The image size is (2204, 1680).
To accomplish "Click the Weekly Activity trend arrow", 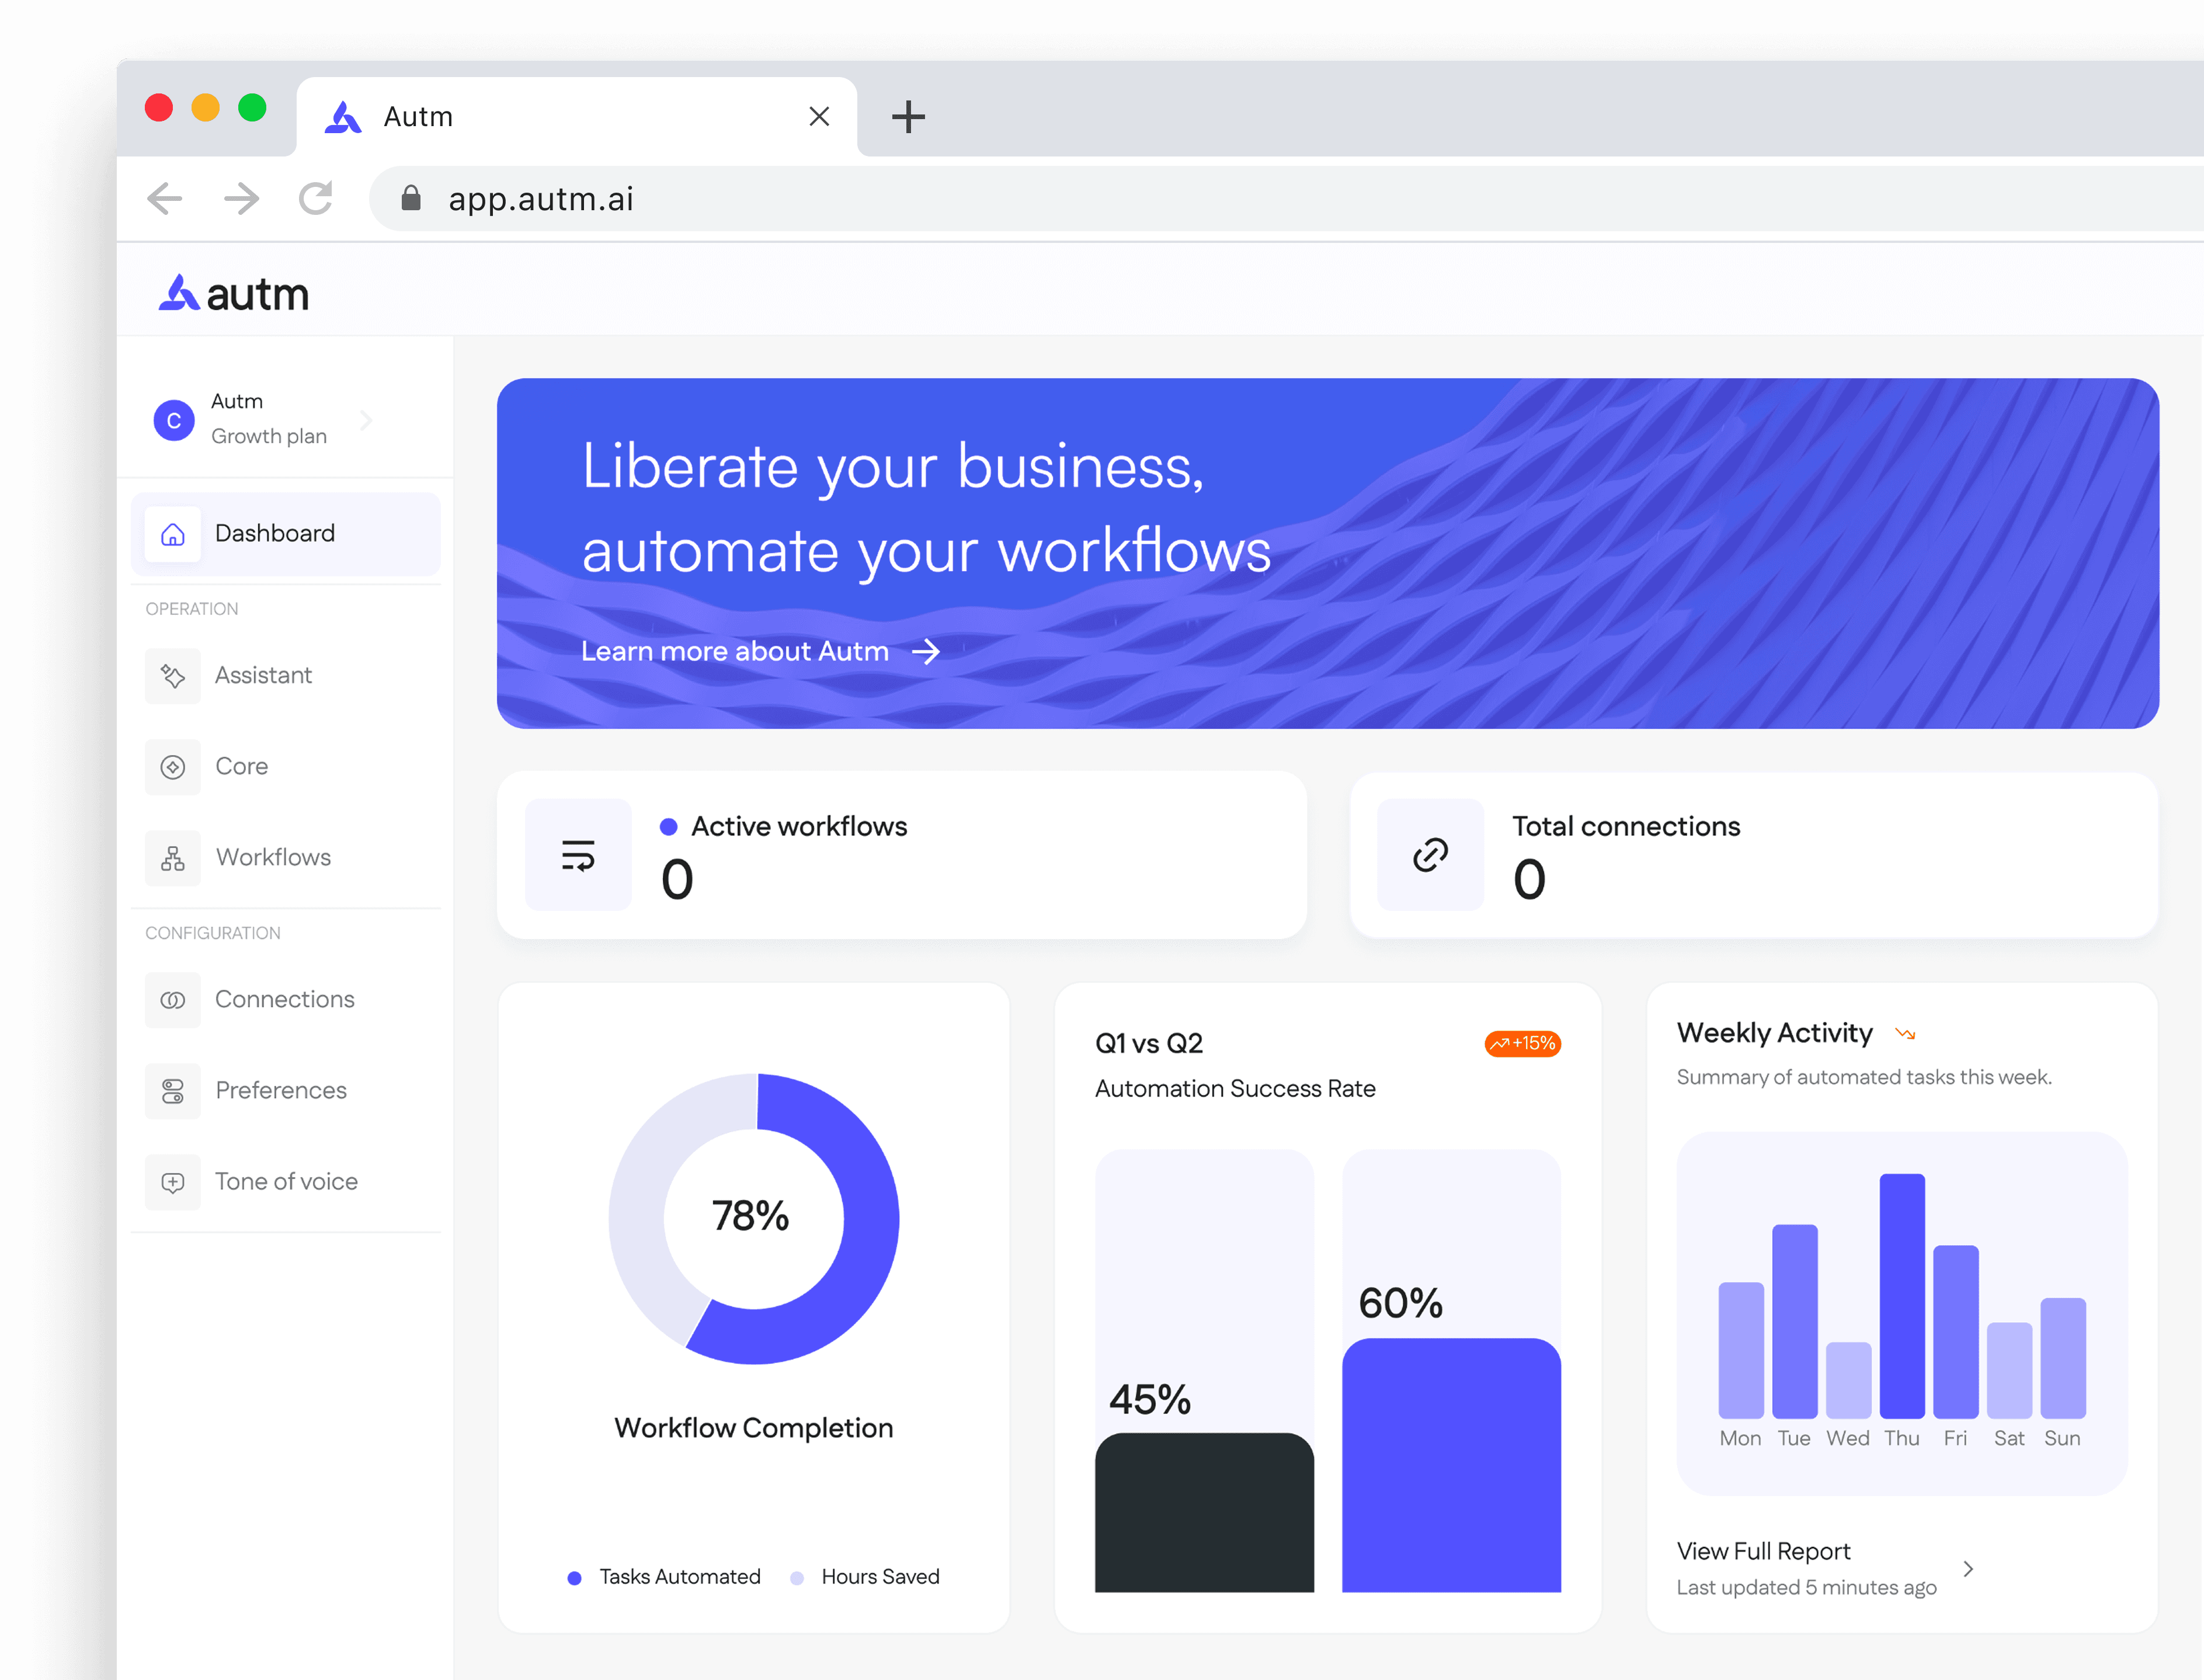I will [1905, 1034].
